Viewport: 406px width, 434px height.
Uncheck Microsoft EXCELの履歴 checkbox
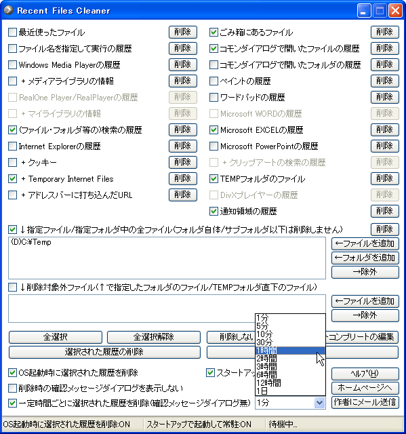(x=214, y=130)
